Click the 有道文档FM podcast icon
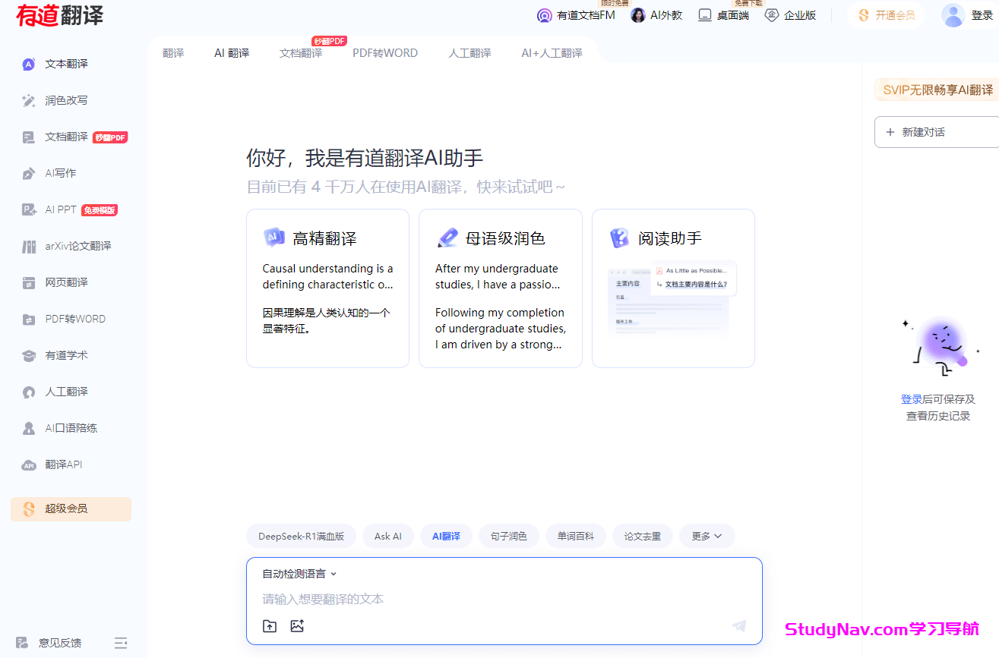999x658 pixels. point(544,15)
